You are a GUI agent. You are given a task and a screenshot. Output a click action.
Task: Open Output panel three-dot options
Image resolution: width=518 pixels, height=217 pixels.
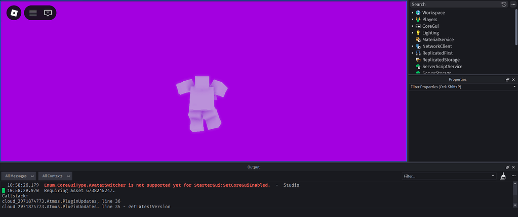click(513, 176)
